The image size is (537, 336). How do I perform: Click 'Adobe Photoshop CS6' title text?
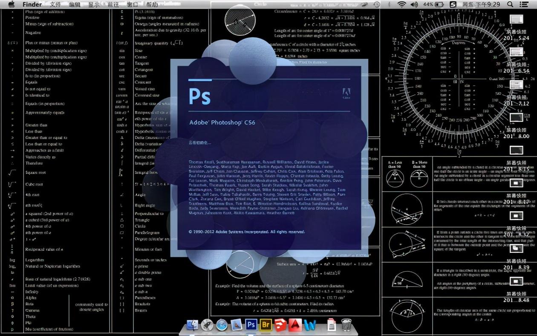pyautogui.click(x=222, y=122)
